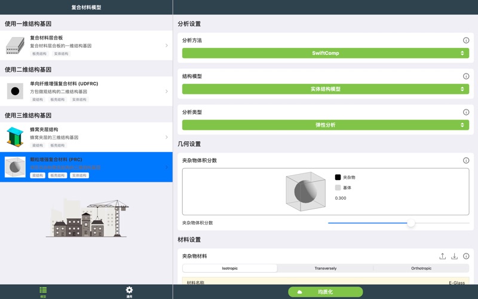
Task: Click upload icon in 夹杂物材料 row
Action: [442, 257]
